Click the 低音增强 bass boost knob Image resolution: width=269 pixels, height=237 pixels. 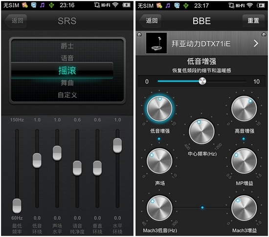pyautogui.click(x=159, y=108)
